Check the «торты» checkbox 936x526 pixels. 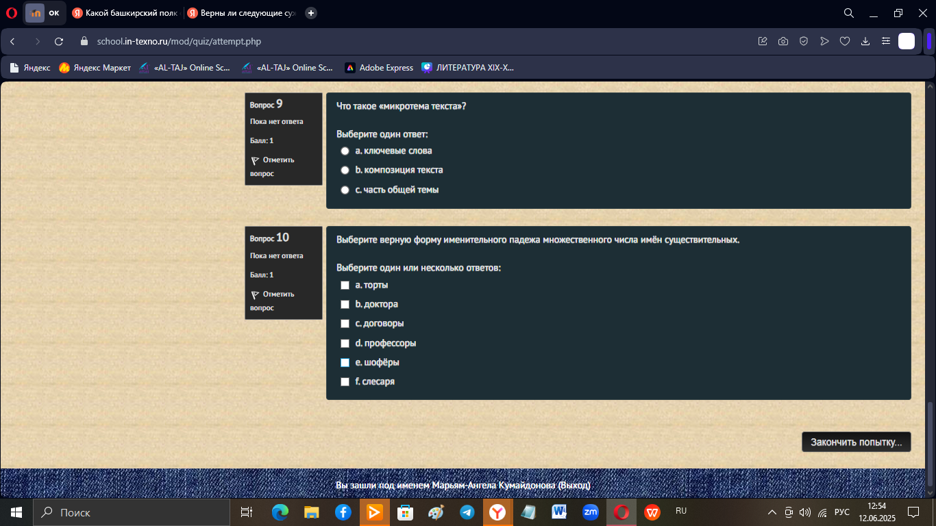coord(345,285)
